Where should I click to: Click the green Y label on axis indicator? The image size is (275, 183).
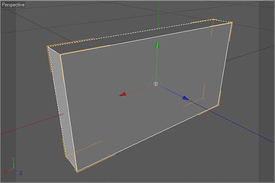click(x=14, y=159)
